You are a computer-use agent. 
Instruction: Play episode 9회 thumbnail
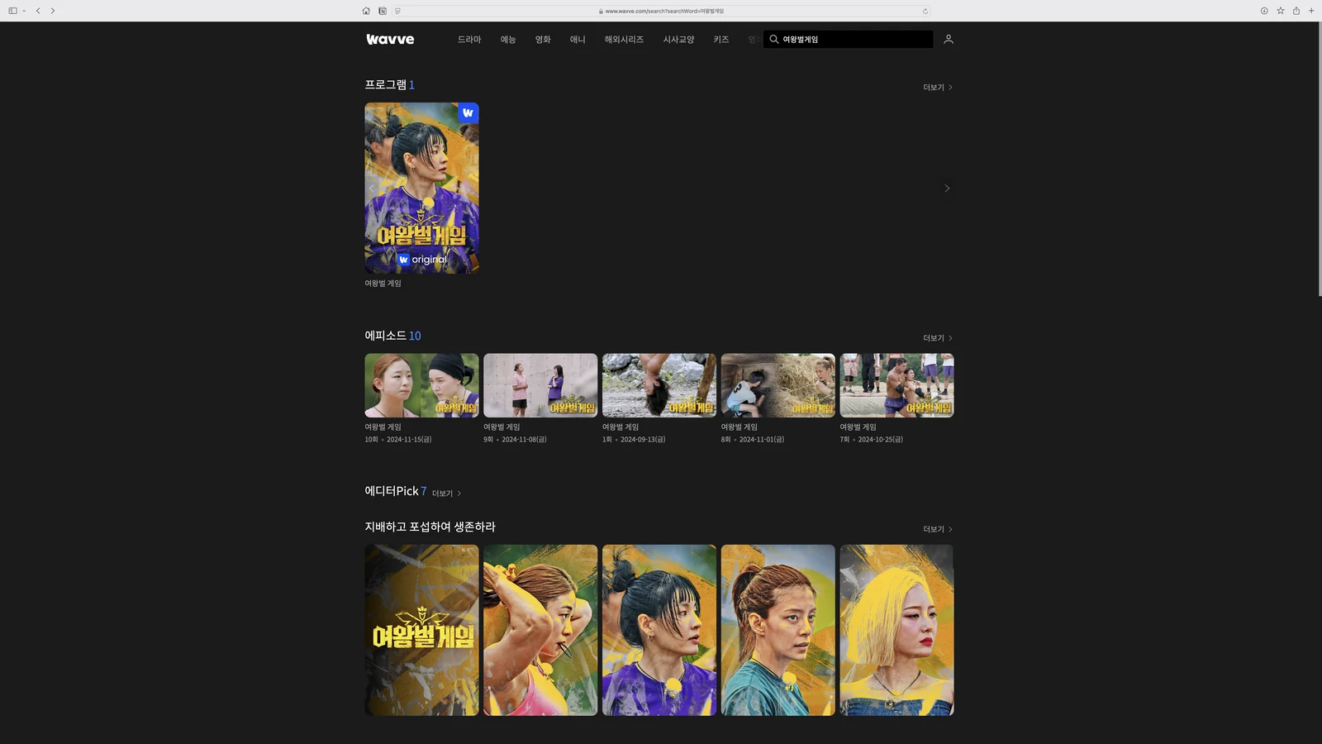[x=540, y=385]
